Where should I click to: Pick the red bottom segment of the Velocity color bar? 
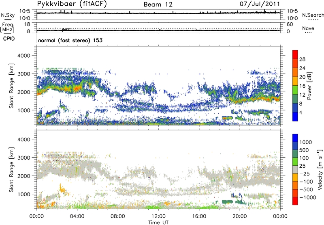[x=295, y=201]
